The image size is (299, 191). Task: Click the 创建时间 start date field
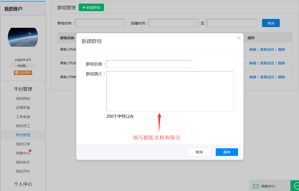[173, 23]
